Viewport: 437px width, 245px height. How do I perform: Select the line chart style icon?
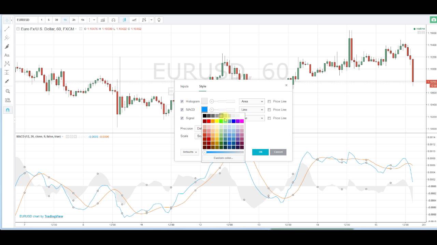pyautogui.click(x=134, y=20)
